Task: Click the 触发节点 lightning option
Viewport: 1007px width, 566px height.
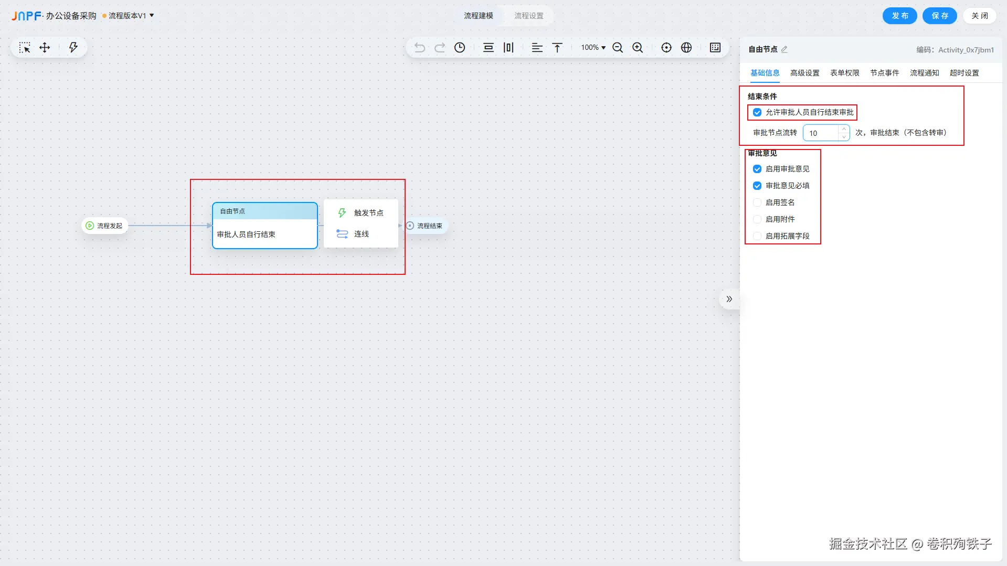Action: (361, 213)
